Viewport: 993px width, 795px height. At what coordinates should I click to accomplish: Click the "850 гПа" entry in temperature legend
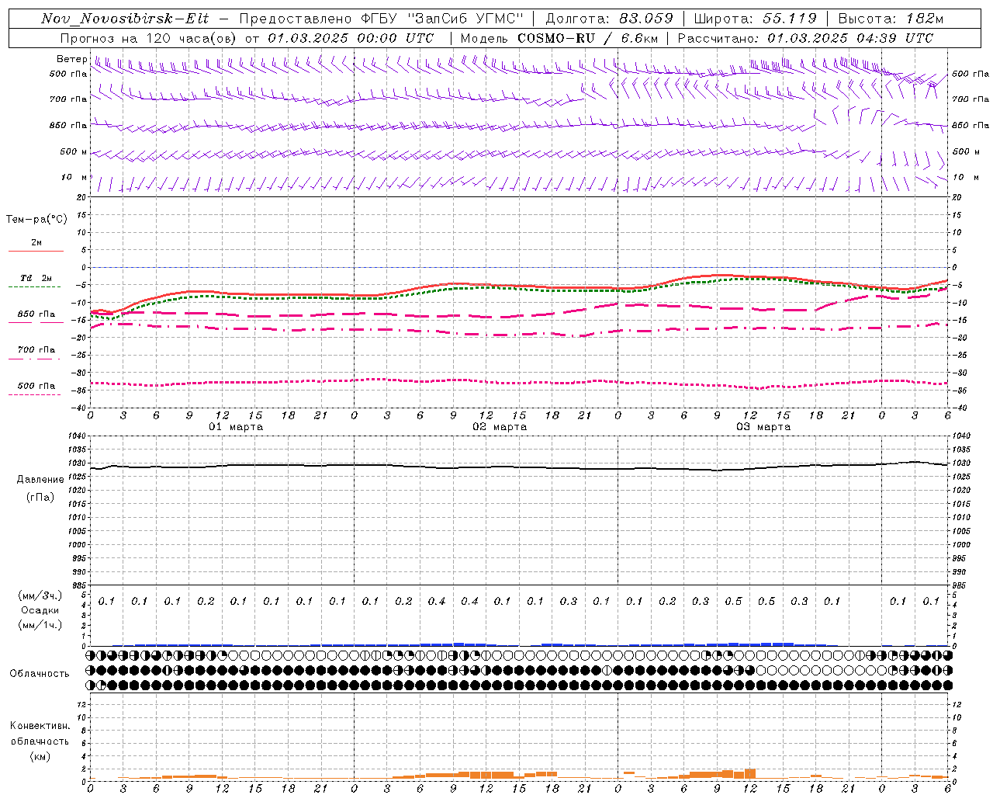point(36,314)
